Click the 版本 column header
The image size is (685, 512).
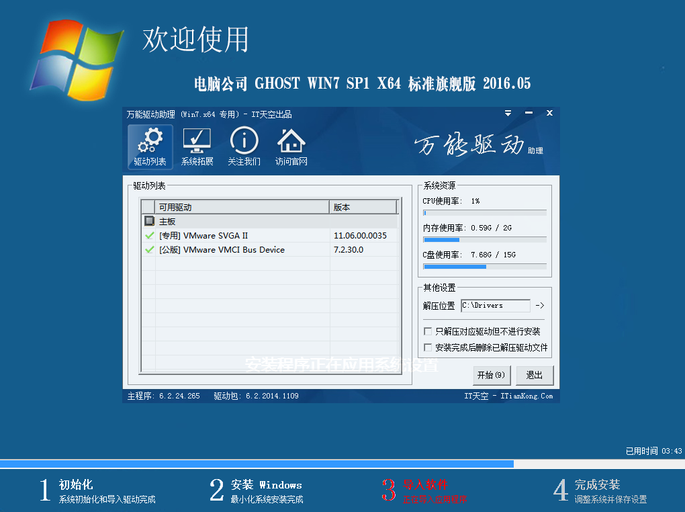tap(363, 207)
